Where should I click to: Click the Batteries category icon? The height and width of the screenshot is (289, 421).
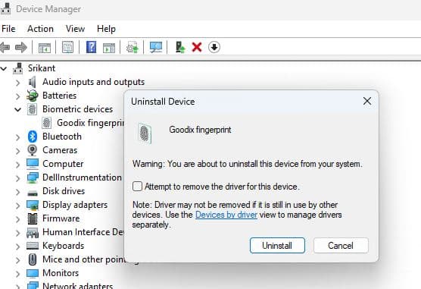[x=33, y=96]
